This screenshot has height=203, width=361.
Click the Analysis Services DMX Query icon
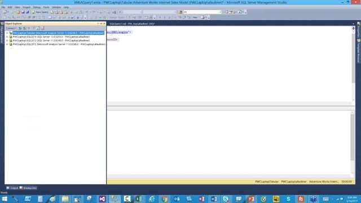(x=61, y=12)
